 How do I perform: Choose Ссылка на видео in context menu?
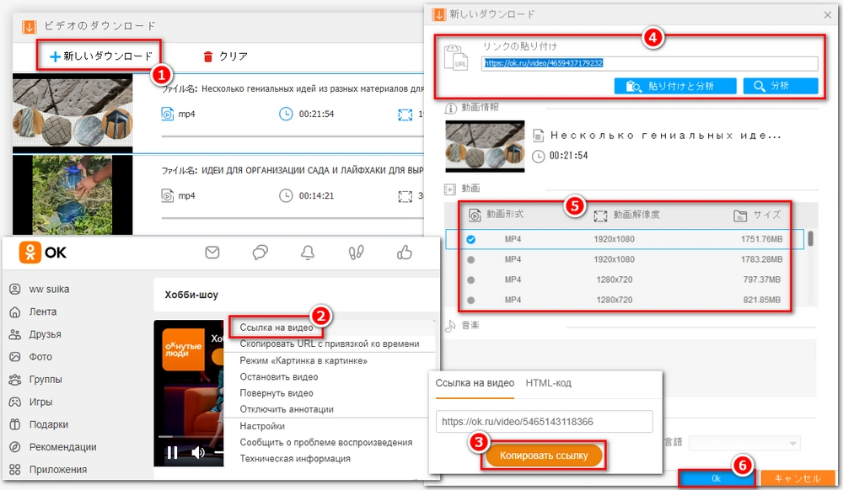click(277, 328)
